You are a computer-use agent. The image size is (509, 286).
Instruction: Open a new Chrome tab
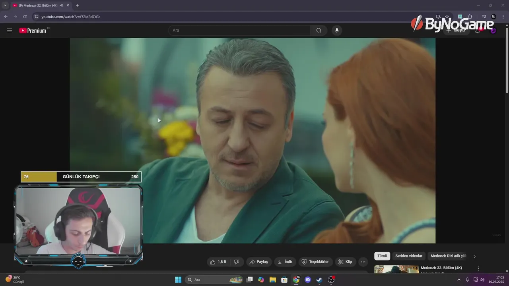[77, 6]
